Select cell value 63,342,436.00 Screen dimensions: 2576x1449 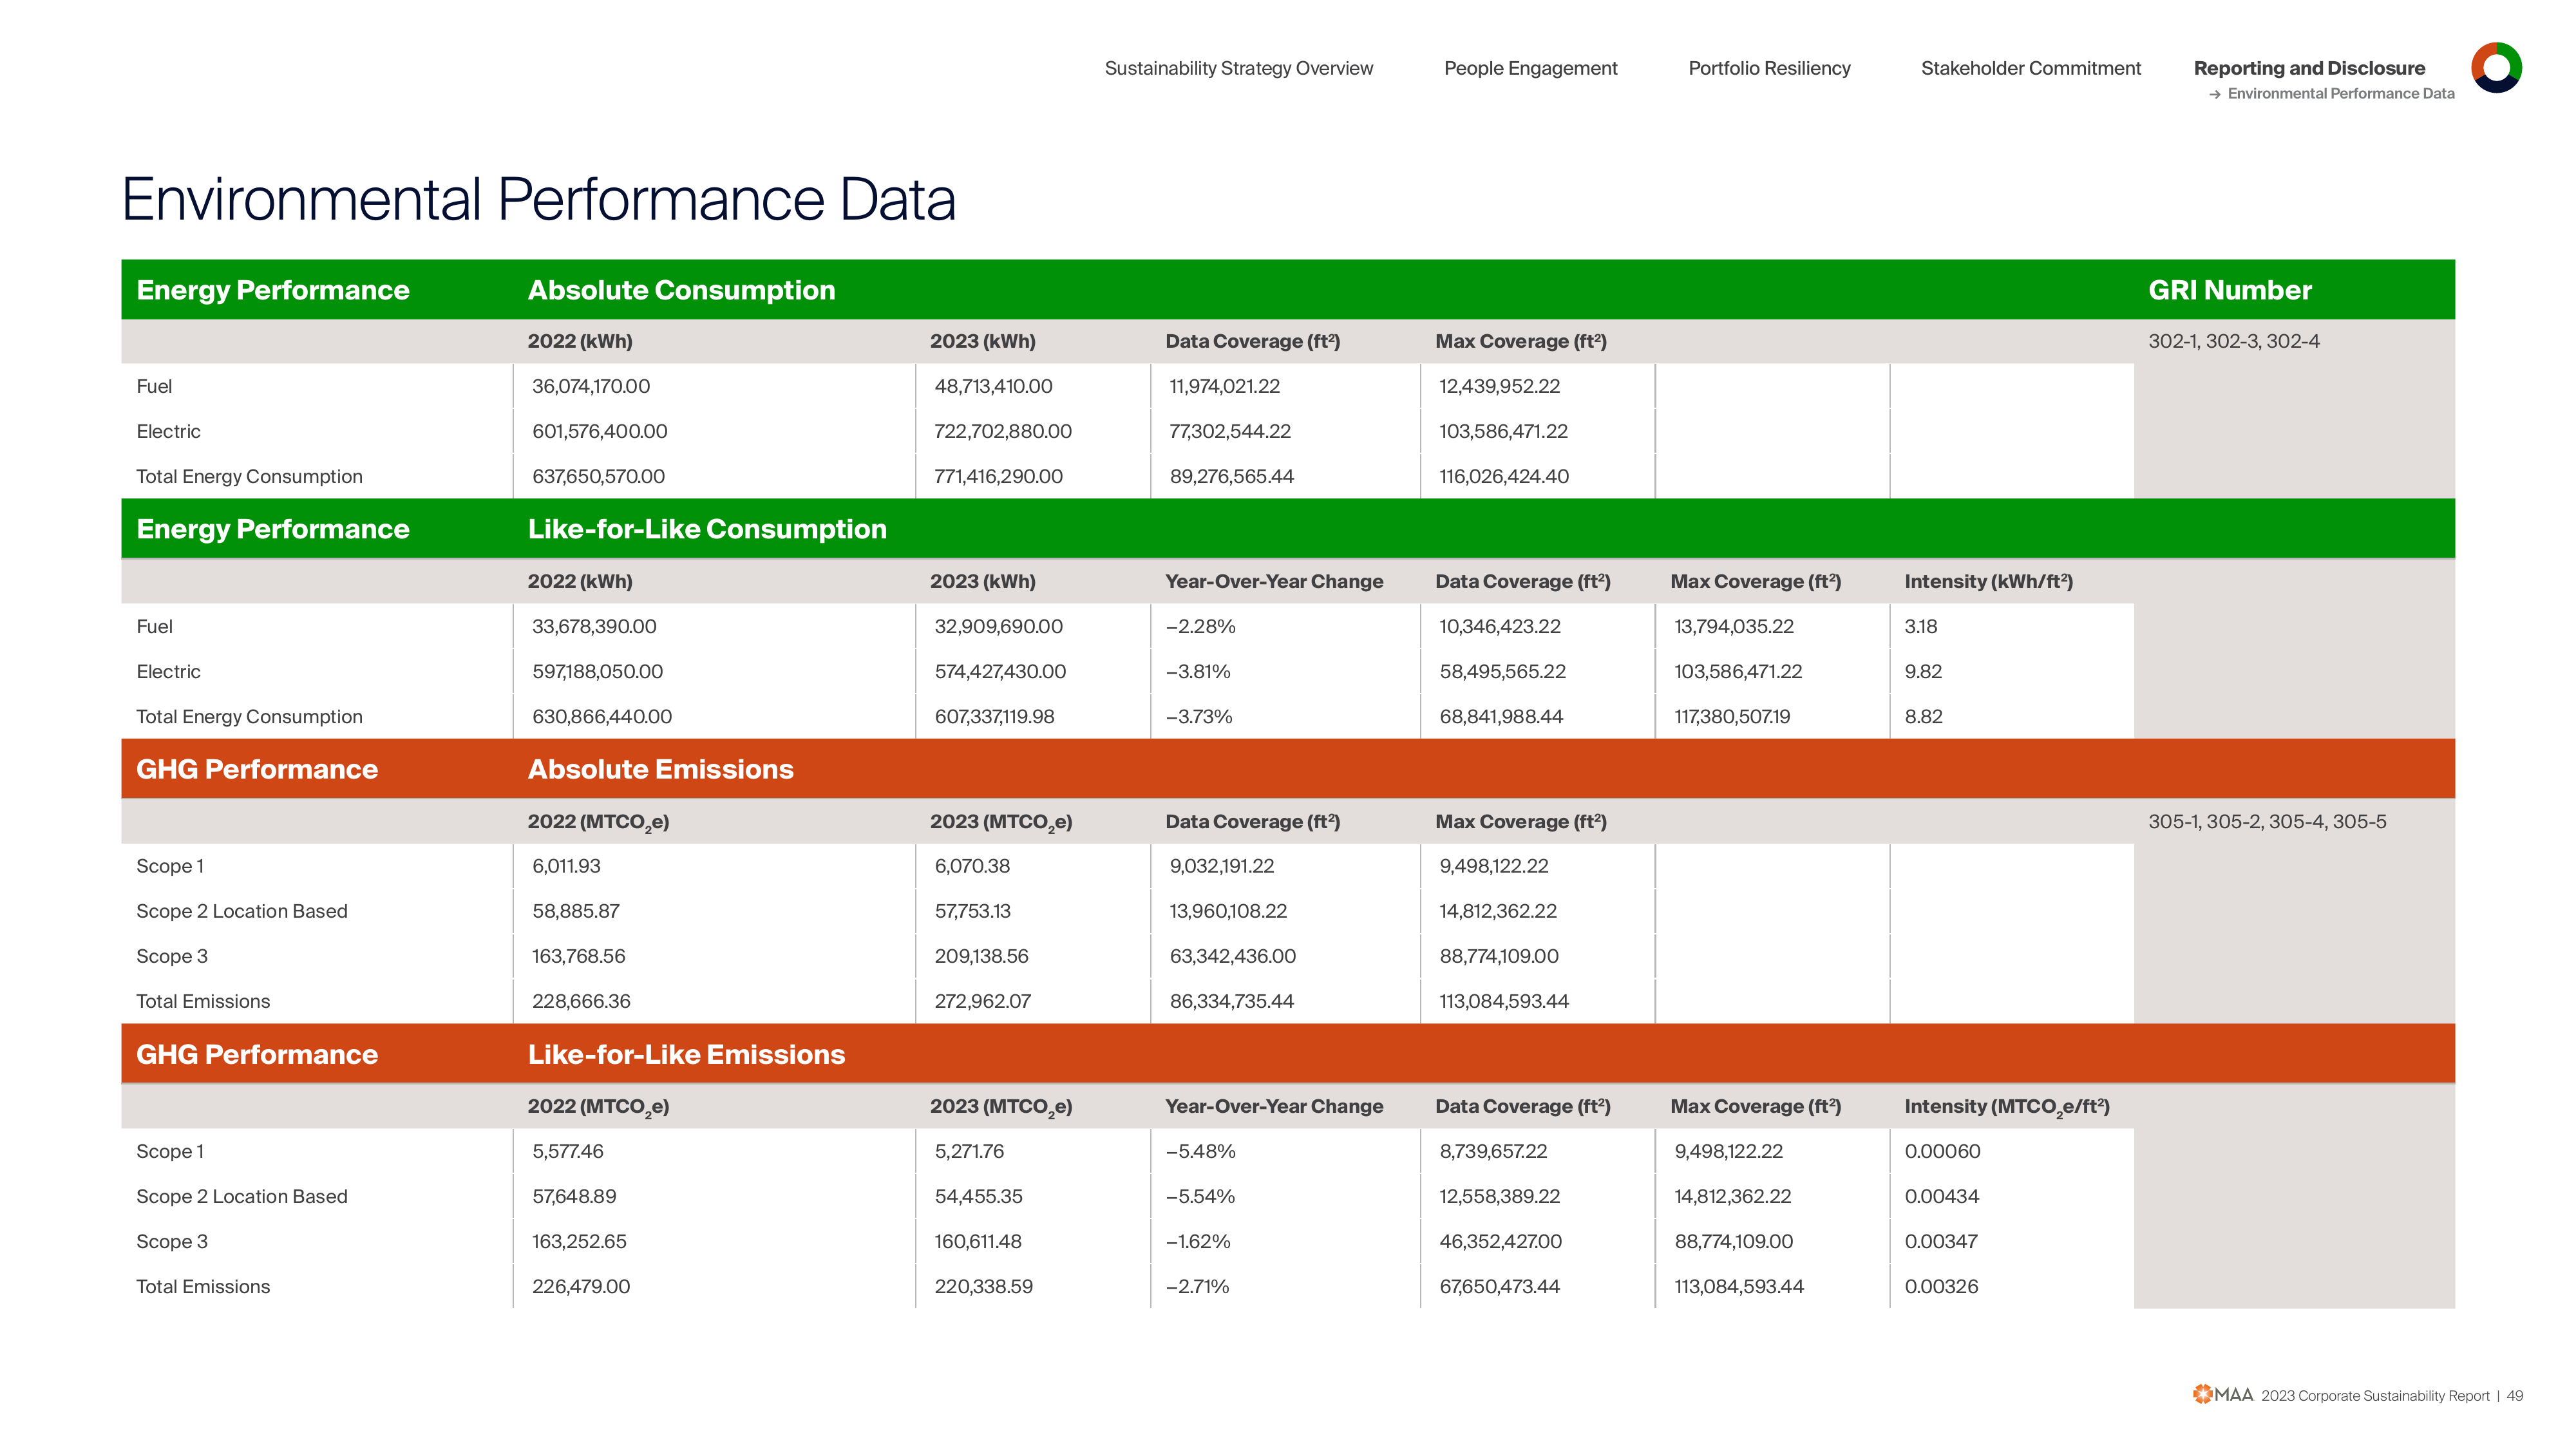tap(1233, 956)
